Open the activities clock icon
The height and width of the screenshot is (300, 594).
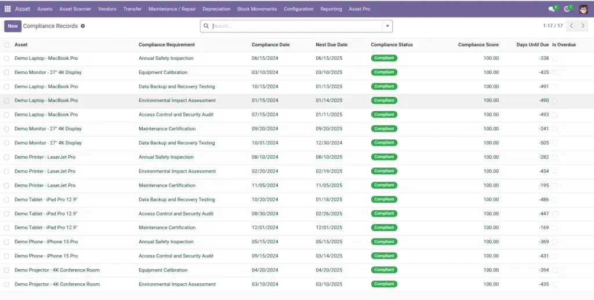pyautogui.click(x=567, y=9)
